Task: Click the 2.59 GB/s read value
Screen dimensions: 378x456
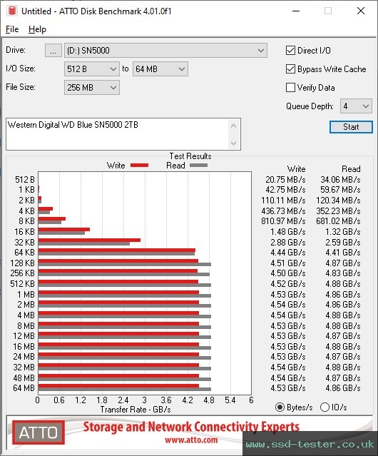Action: [x=343, y=242]
